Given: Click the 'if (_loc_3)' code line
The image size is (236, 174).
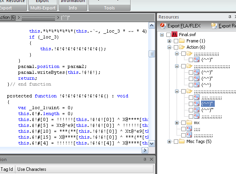Looking at the screenshot, I should click(44, 37).
